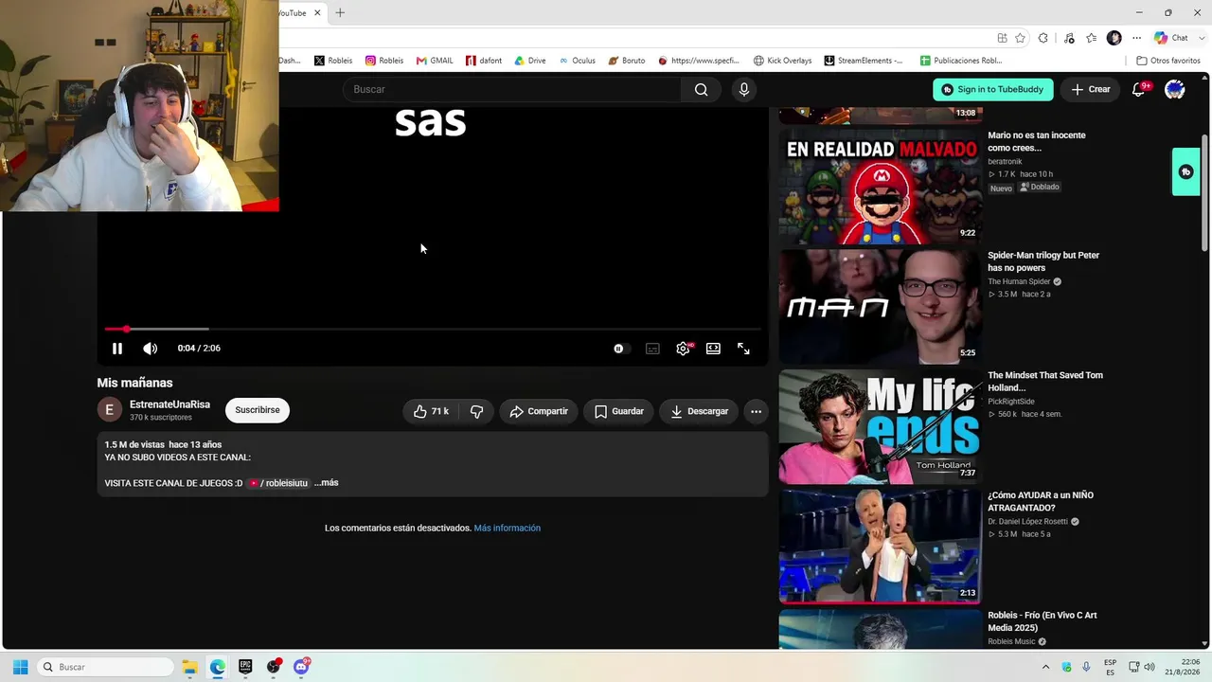Open ¿Cómo AYUDAR a un NIÑO ATRAGANTADO? title

(1041, 501)
